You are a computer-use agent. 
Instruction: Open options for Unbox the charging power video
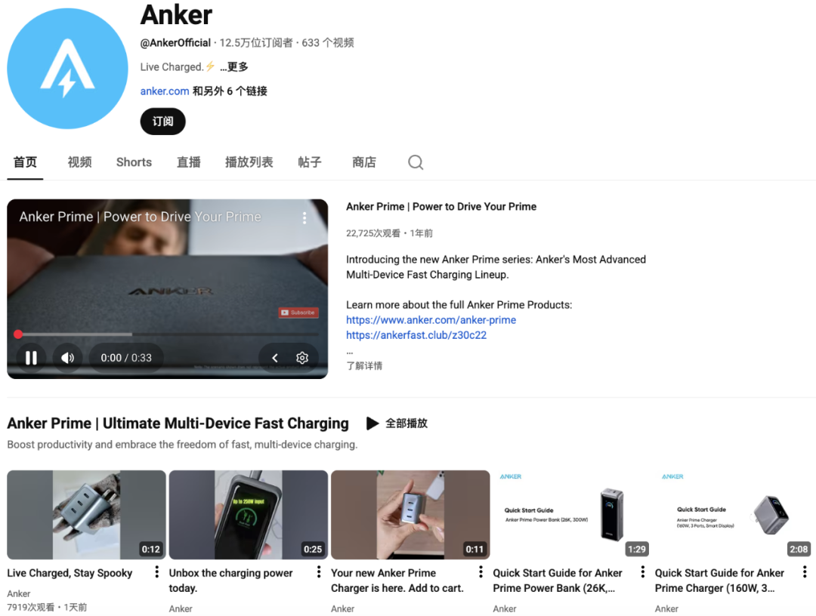(319, 572)
